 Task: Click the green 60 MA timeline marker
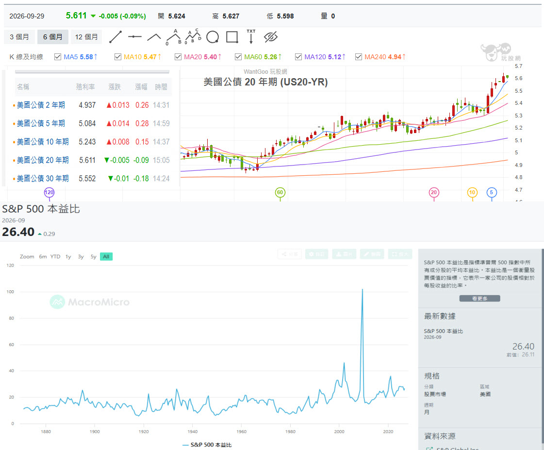280,192
